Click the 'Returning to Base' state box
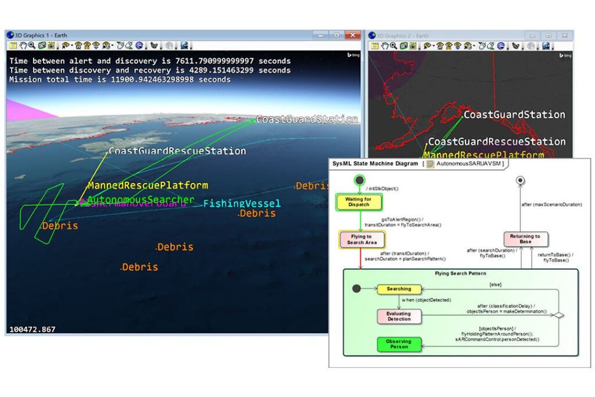The height and width of the screenshot is (397, 595). [525, 239]
